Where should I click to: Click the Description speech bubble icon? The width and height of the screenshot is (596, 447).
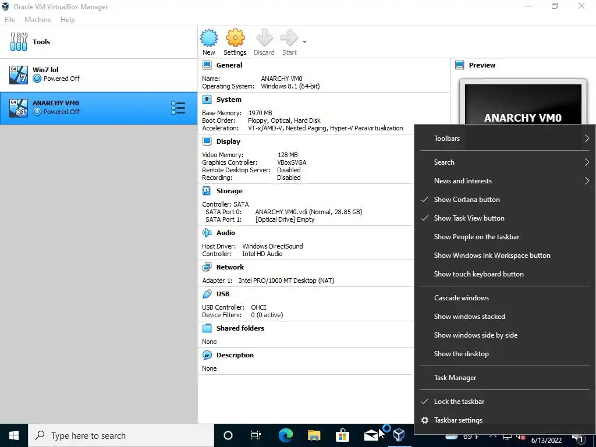pos(207,355)
